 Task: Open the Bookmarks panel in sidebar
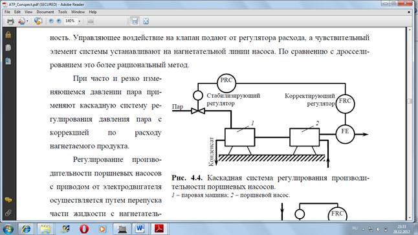(8, 61)
